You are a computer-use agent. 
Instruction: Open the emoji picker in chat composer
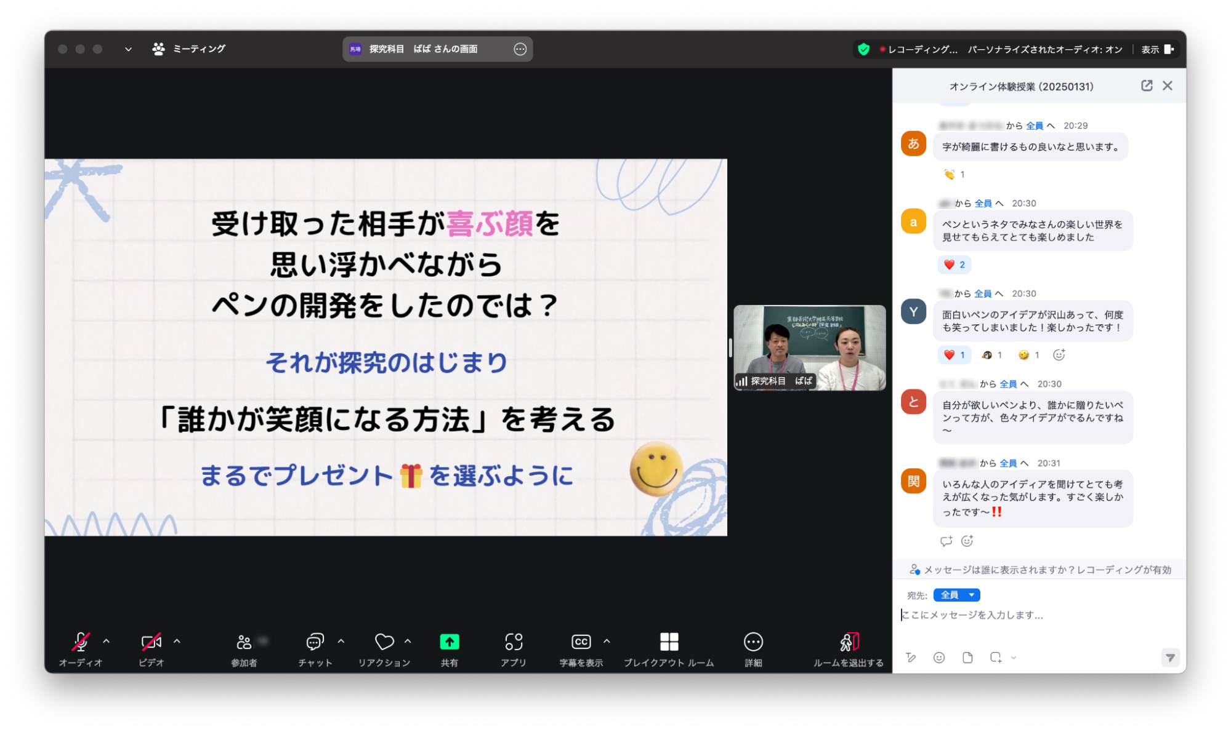[939, 658]
